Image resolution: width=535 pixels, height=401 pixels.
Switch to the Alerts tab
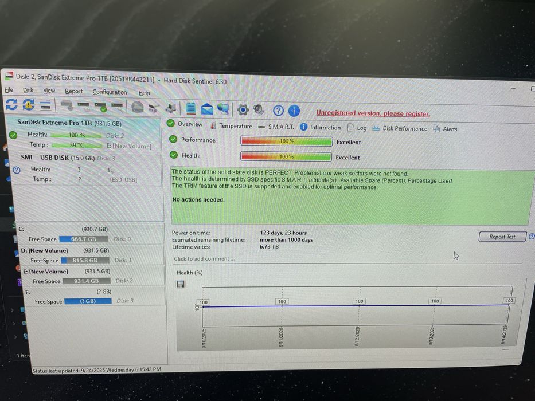pos(446,129)
